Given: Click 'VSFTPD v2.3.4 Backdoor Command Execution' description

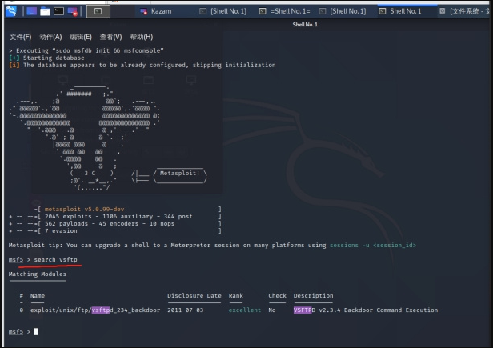Looking at the screenshot, I should [x=366, y=310].
